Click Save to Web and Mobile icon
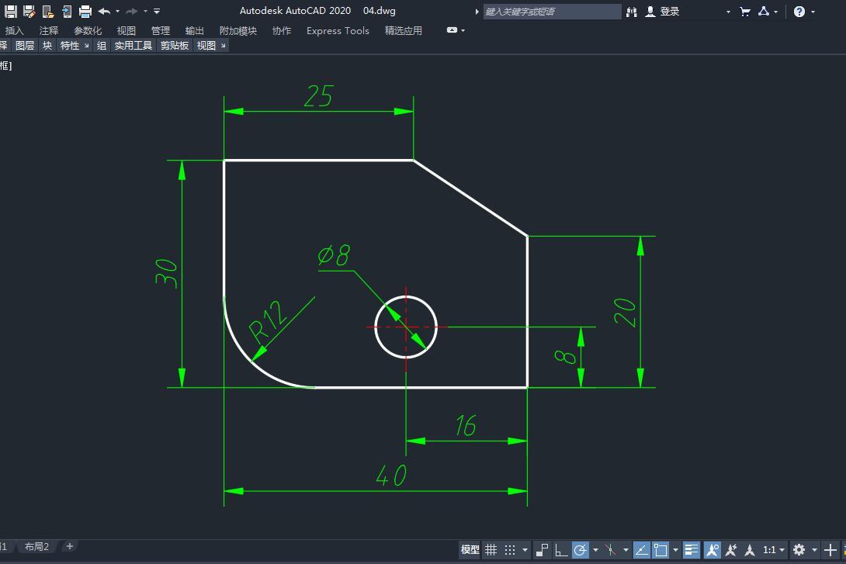The width and height of the screenshot is (846, 564). 67,11
